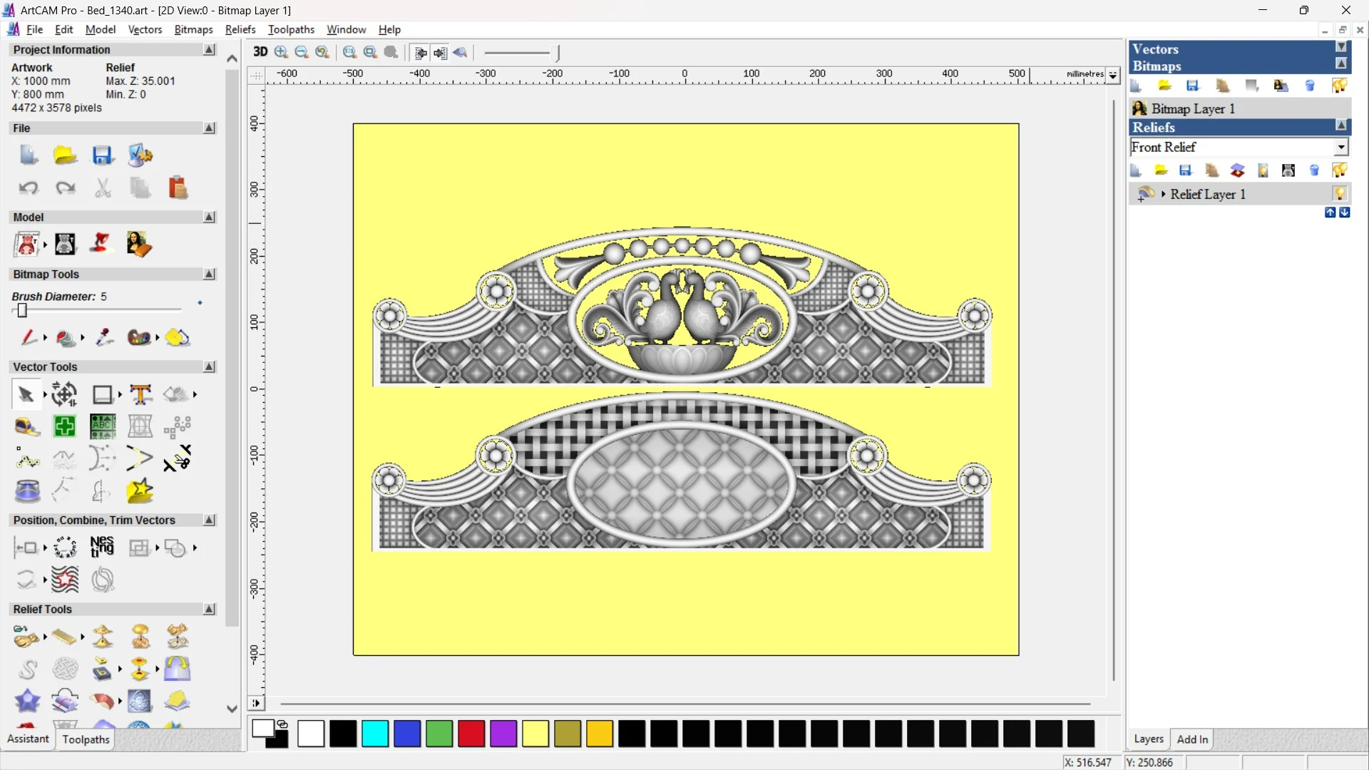Screen dimensions: 1369x770
Task: Select the vector selection arrow tool
Action: click(26, 394)
